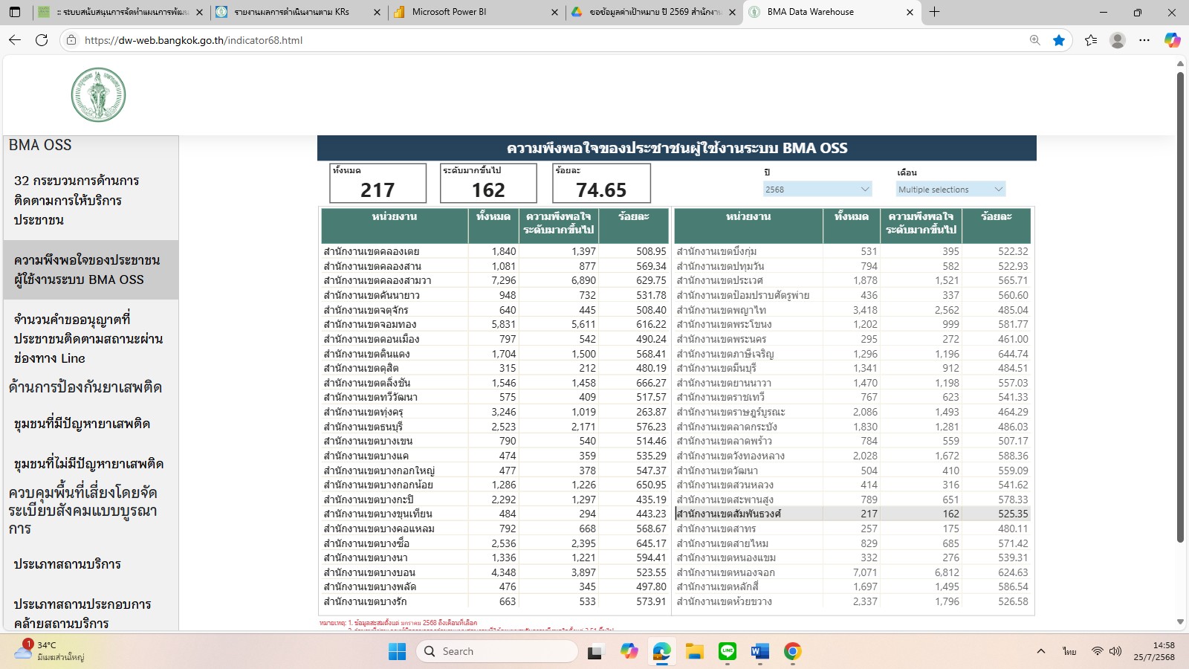
Task: Switch to the ขอข้อมูลค่าเป้าหมาย ปี 2569 tab
Action: [652, 12]
